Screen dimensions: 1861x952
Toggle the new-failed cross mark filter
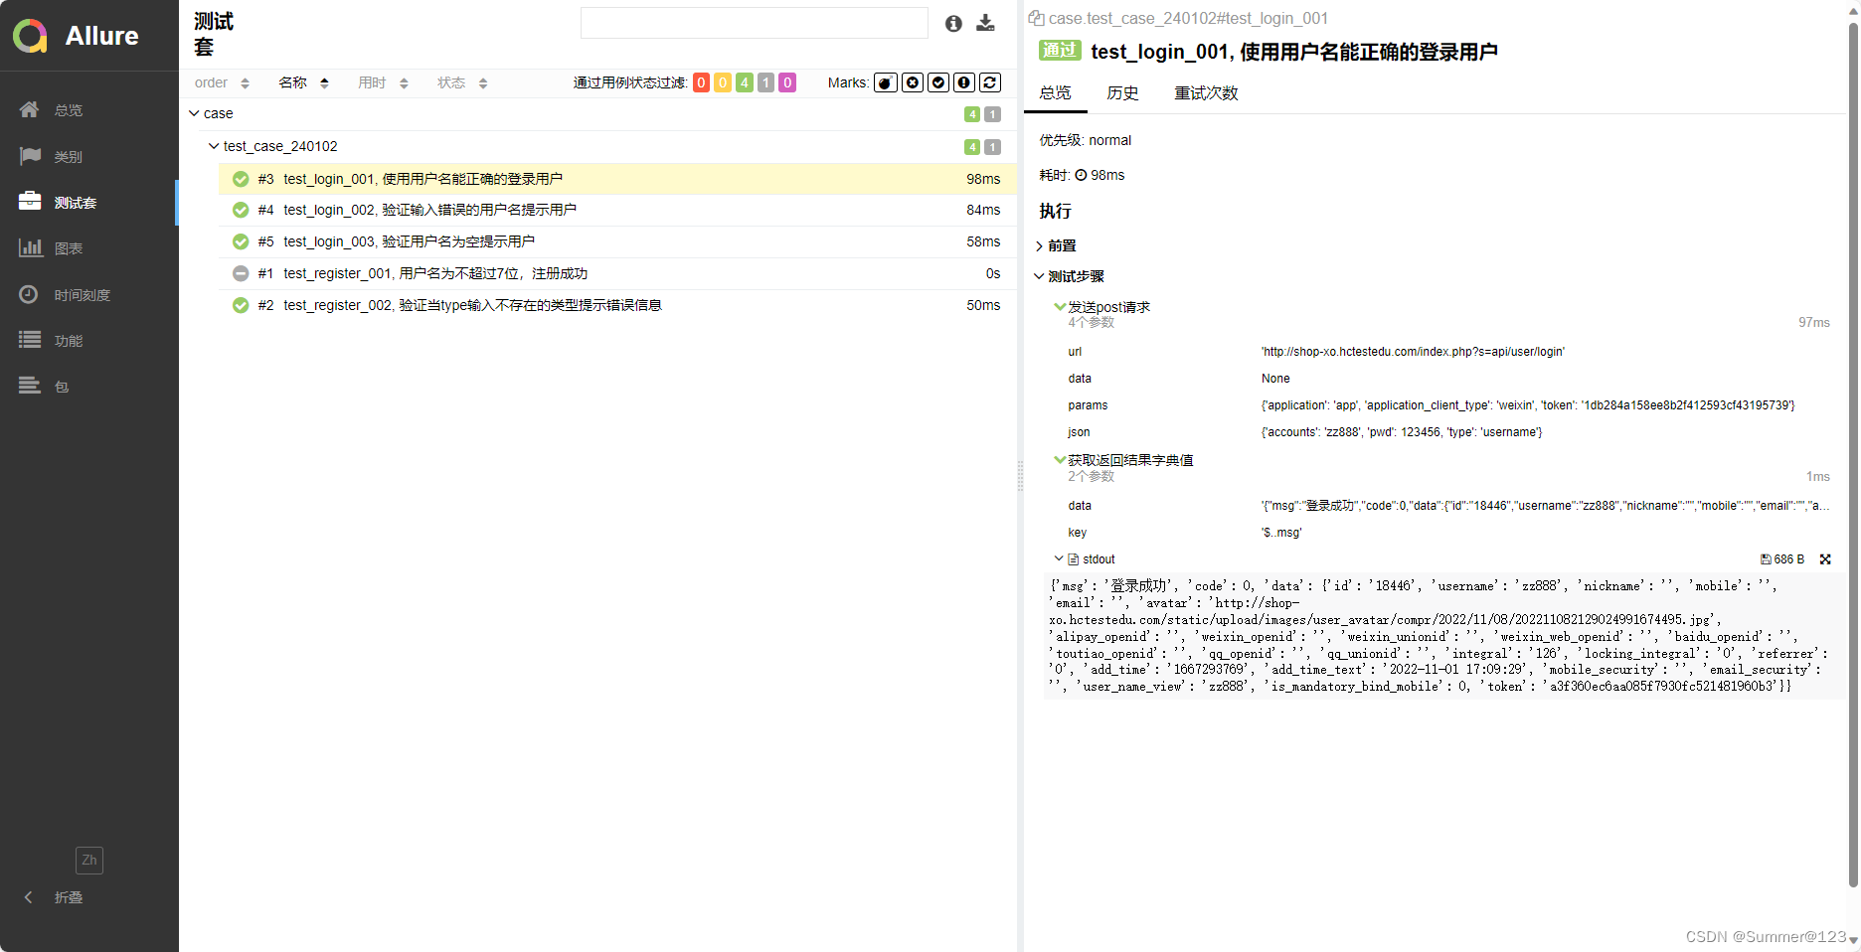[913, 82]
